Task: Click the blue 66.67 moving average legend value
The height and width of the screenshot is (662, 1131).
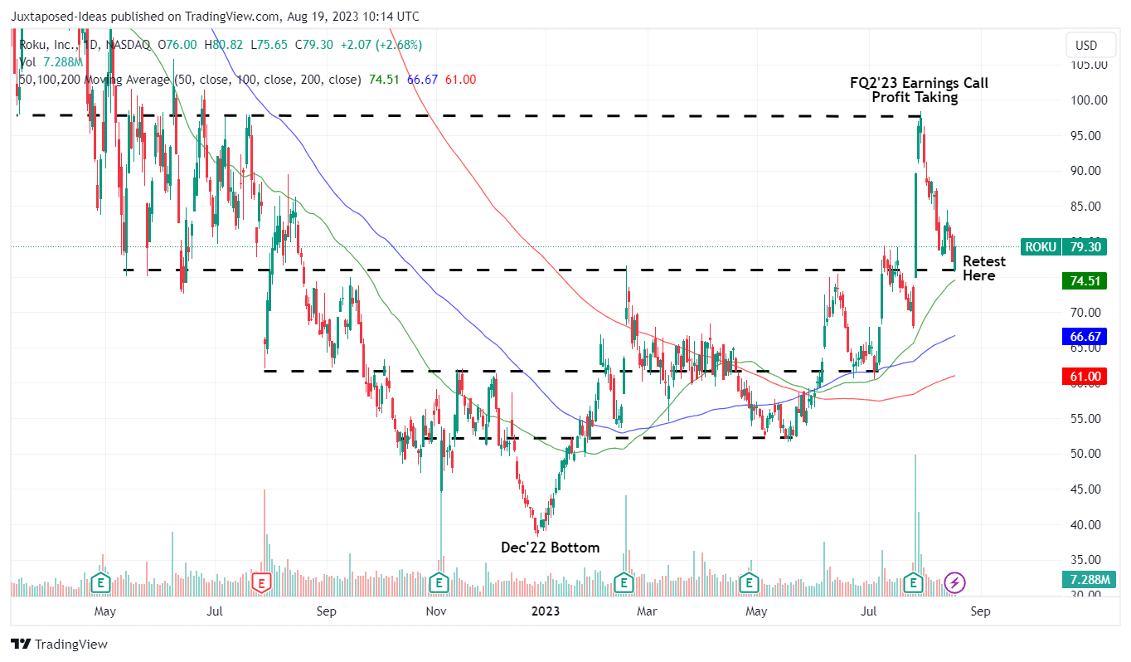Action: click(x=422, y=80)
